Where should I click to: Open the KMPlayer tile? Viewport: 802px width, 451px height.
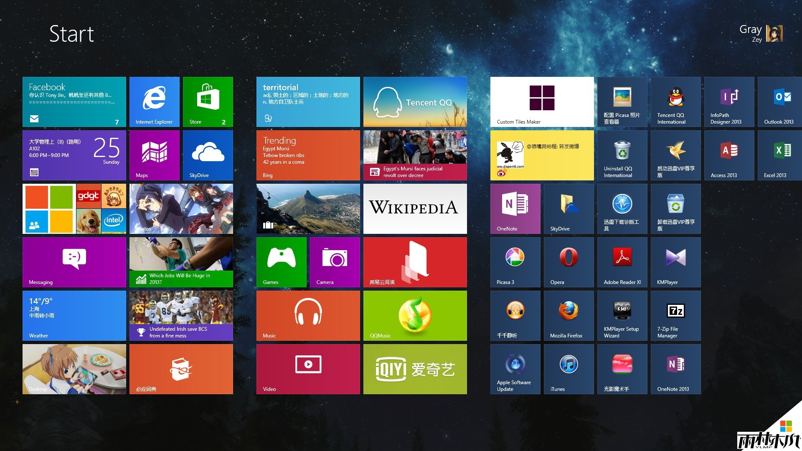[675, 262]
